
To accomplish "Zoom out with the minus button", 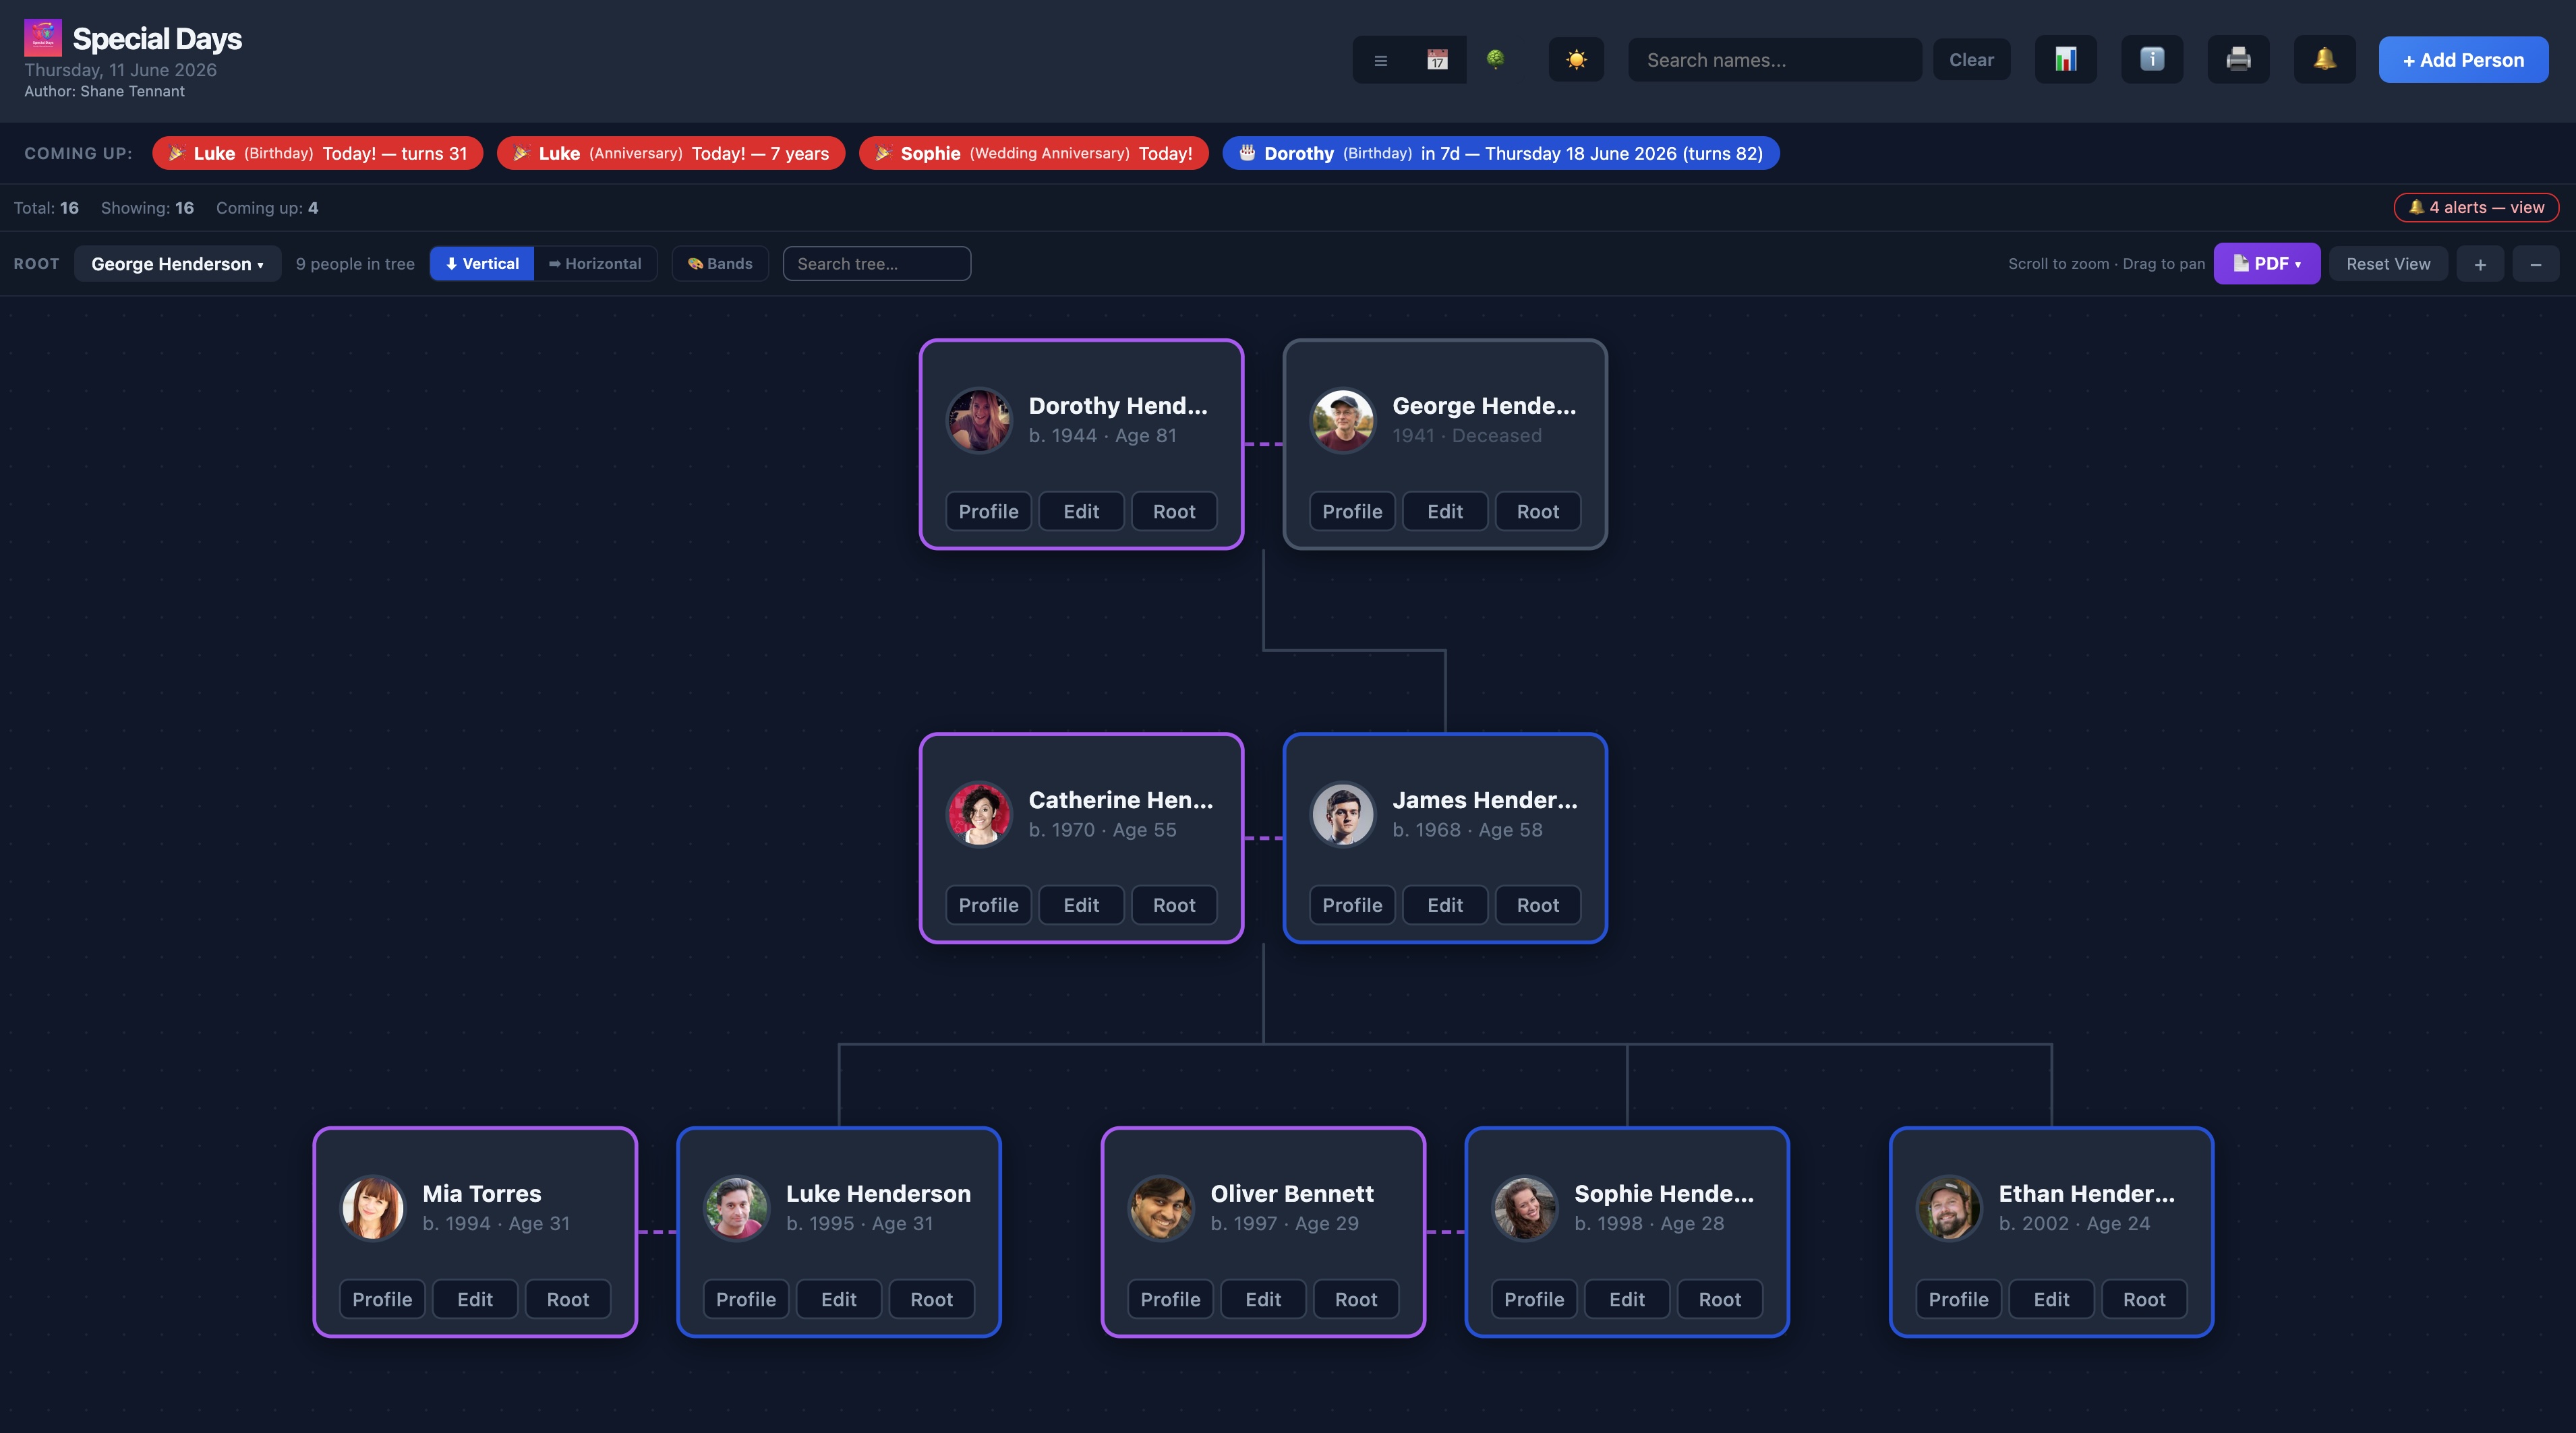I will coord(2536,264).
